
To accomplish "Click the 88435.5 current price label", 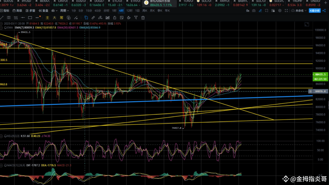I will coord(321,75).
